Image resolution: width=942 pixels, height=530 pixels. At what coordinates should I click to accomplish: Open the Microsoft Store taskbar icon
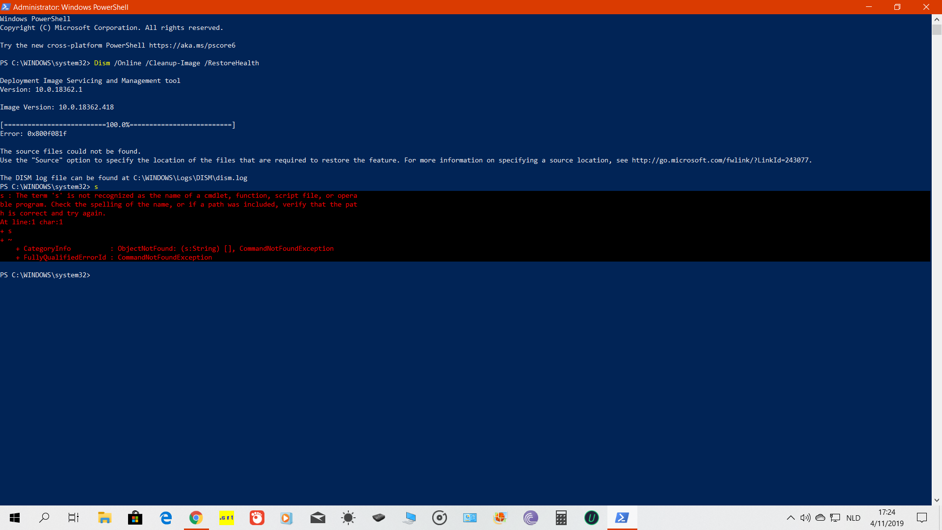pos(135,518)
